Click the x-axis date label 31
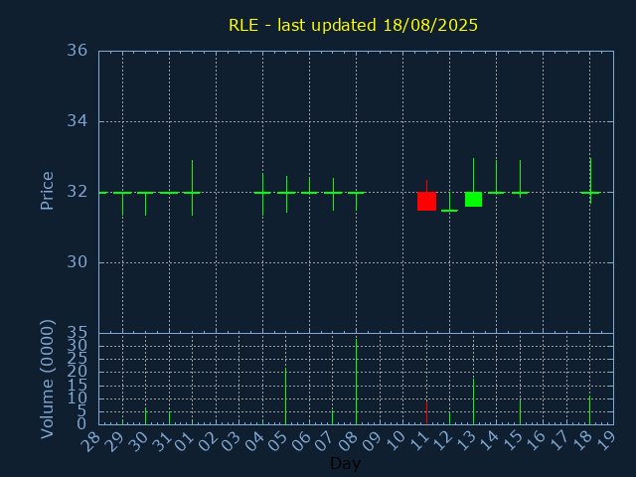636x477 pixels. tap(161, 441)
